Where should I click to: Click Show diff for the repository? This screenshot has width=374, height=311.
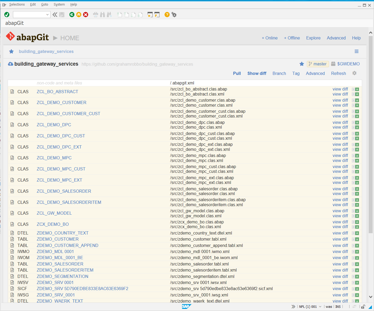pos(257,73)
